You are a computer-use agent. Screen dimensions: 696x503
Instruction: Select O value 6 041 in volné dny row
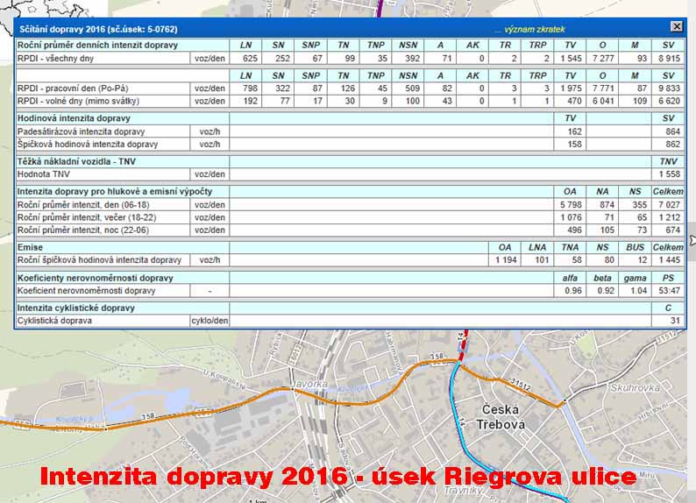[603, 101]
